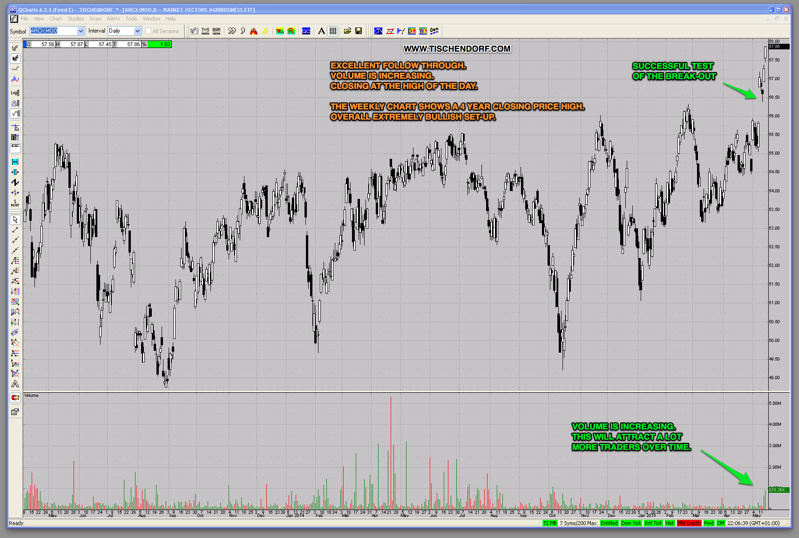799x538 pixels.
Task: Open the Symbol dropdown arrow
Action: [81, 31]
